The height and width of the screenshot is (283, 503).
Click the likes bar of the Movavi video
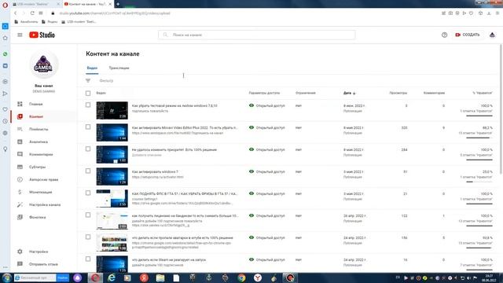[479, 138]
